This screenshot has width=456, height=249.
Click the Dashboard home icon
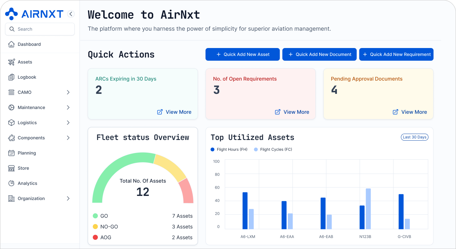11,44
